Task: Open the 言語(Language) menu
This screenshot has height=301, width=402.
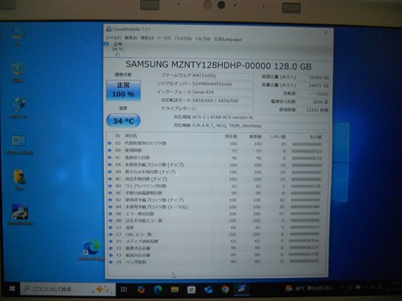Action: 228,39
